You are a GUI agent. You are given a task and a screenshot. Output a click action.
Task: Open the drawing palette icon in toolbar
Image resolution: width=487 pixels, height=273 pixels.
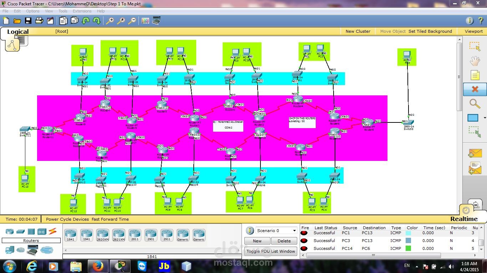click(x=145, y=21)
